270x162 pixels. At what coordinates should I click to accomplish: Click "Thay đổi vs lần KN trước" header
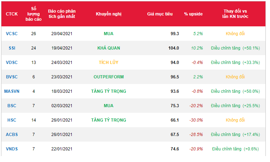(235, 14)
